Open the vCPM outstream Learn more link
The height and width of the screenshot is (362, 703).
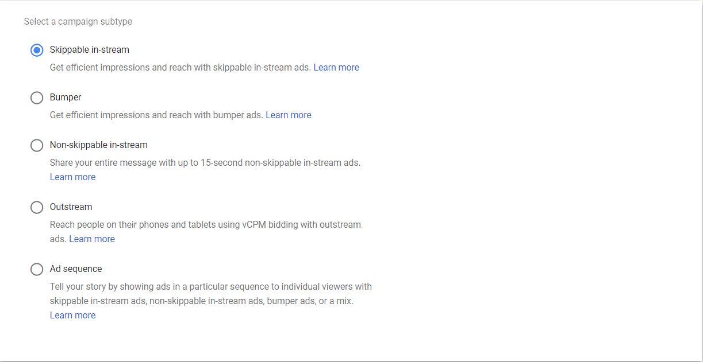[92, 239]
